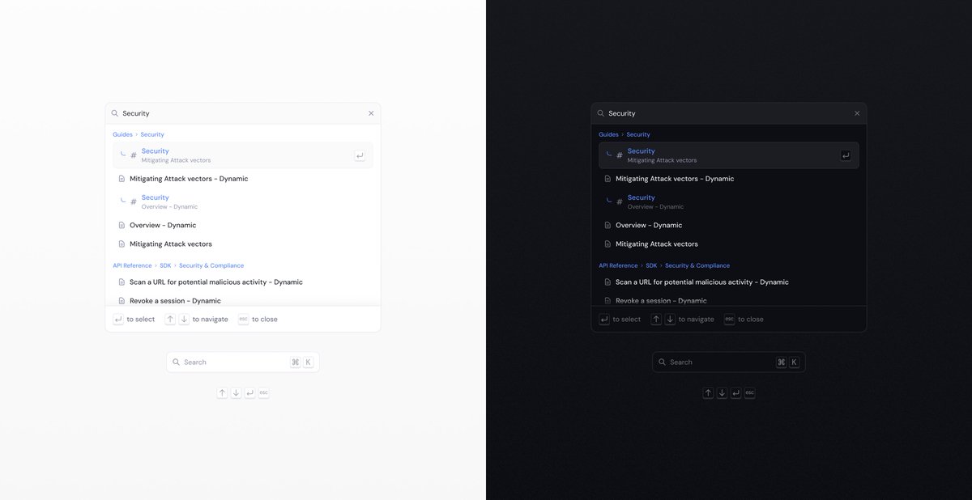Click hash icon of light Security Mitigating result
The height and width of the screenshot is (500, 972).
(x=134, y=155)
